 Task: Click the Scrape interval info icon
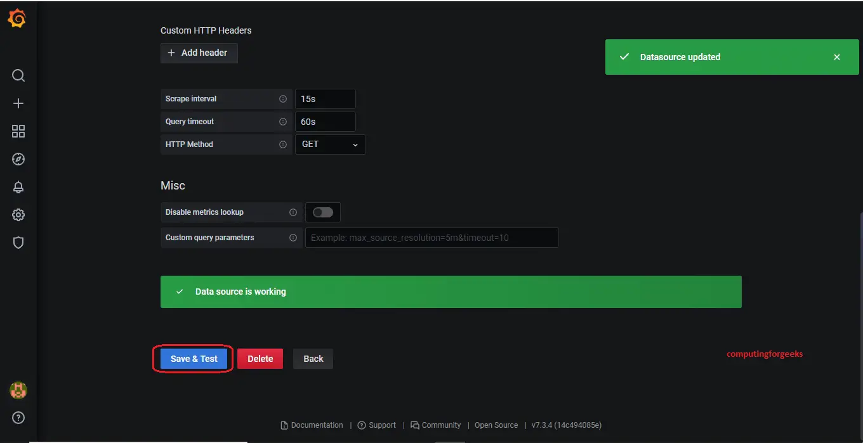pos(283,98)
